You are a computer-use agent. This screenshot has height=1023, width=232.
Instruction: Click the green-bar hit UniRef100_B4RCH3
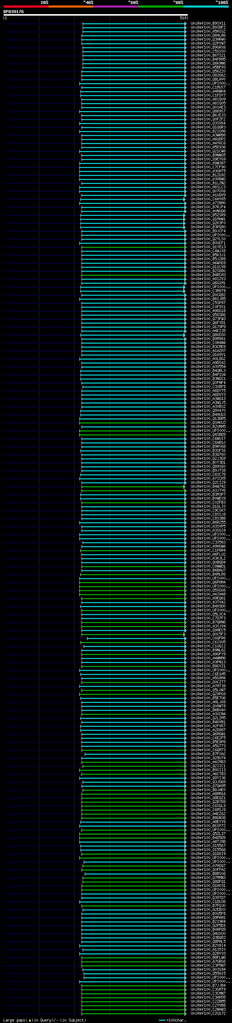[208, 275]
